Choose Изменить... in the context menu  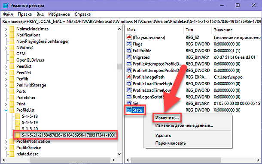click(167, 118)
